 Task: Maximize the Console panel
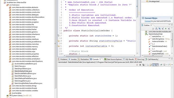tap(172, 59)
